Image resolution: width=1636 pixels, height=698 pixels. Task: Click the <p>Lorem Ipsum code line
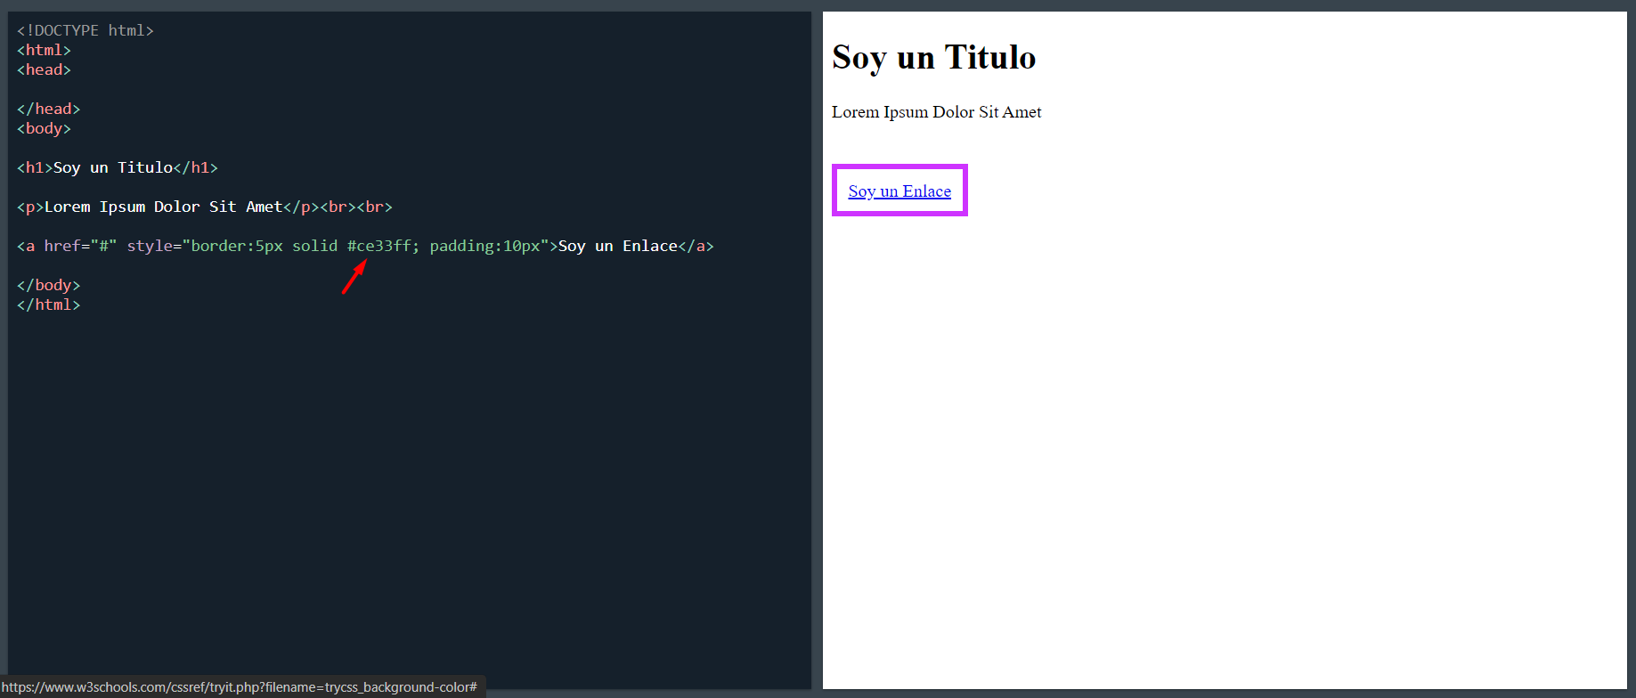[205, 207]
